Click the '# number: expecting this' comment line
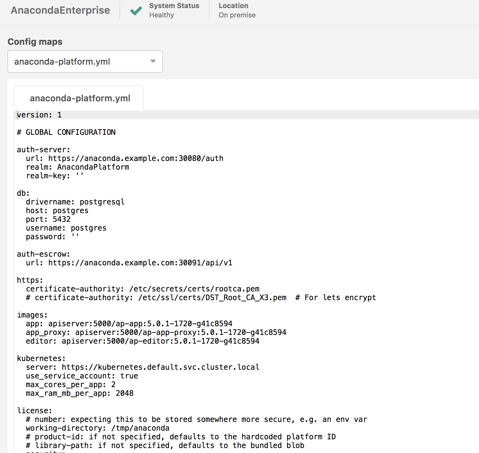479x453 pixels. pyautogui.click(x=197, y=419)
